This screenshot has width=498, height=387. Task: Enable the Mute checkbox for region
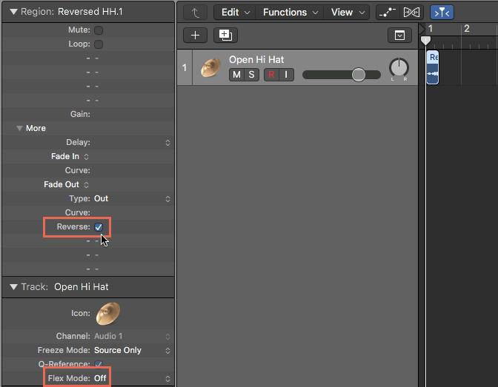tap(99, 30)
